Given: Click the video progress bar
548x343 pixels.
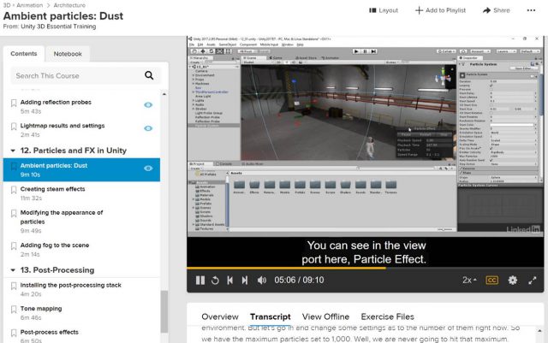Looking at the screenshot, I should pyautogui.click(x=366, y=269).
